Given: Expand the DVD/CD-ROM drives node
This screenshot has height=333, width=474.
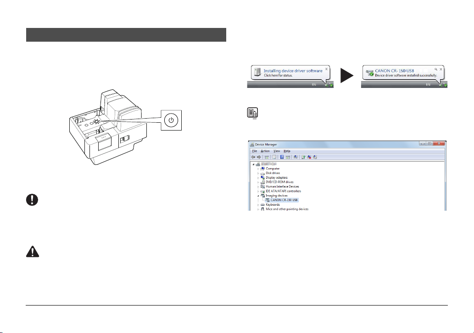Looking at the screenshot, I should (258, 182).
